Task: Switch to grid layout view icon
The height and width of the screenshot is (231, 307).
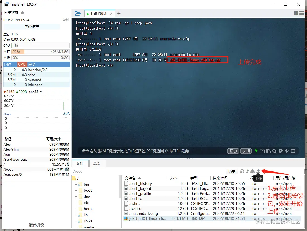Action: point(296,13)
